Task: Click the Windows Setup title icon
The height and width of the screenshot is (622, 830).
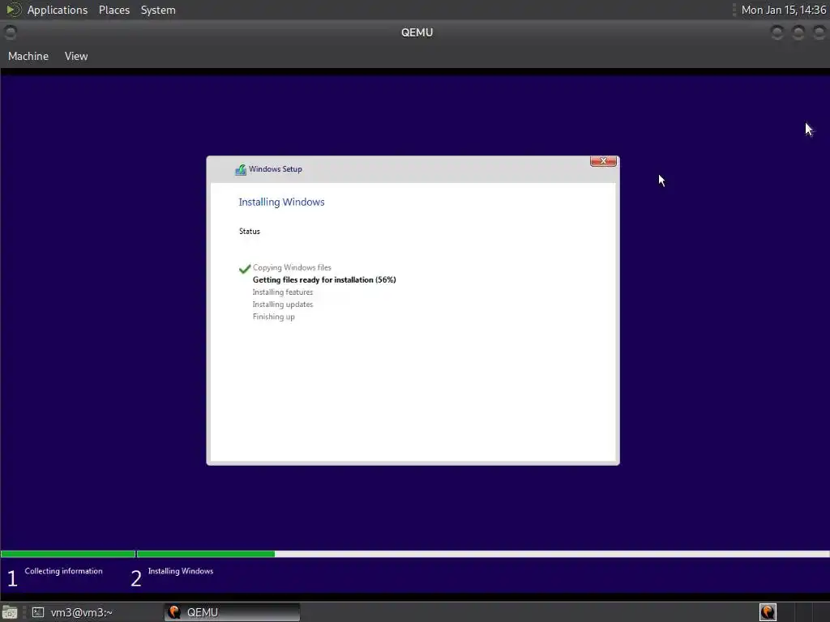Action: (x=241, y=169)
